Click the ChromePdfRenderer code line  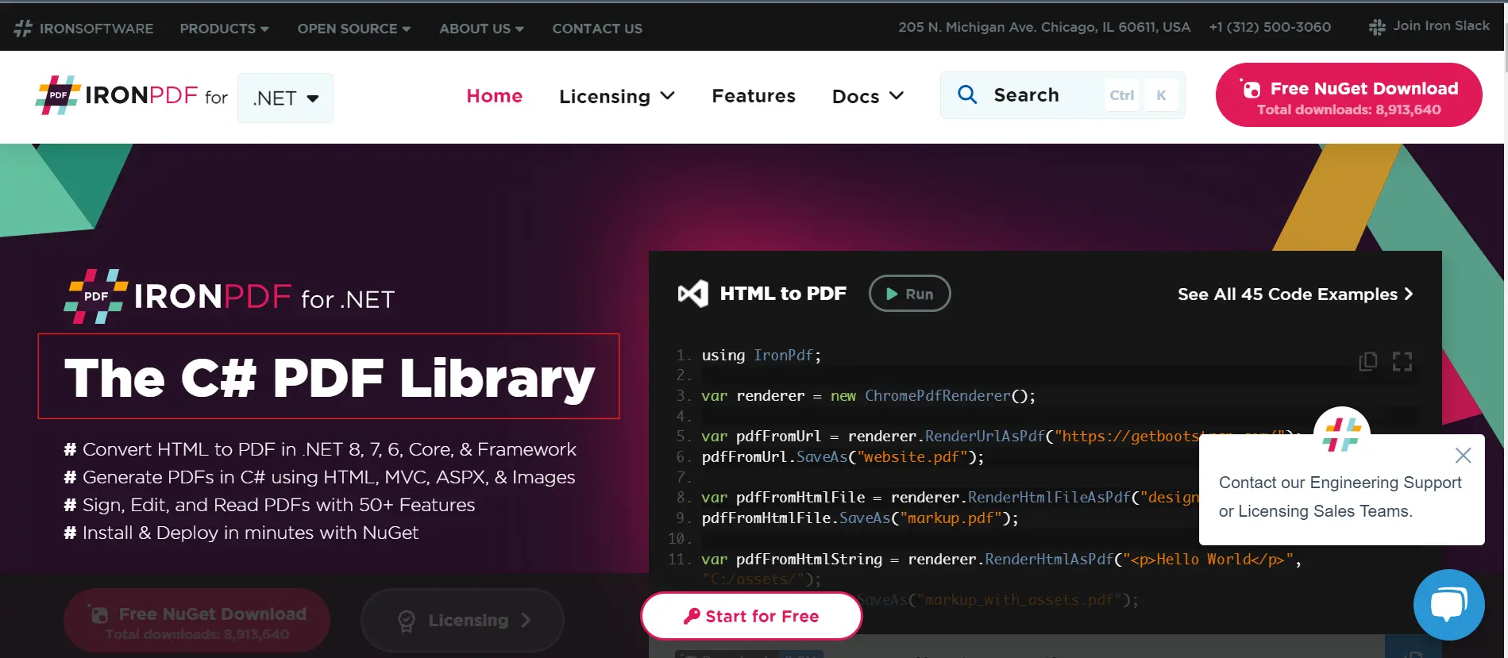868,396
